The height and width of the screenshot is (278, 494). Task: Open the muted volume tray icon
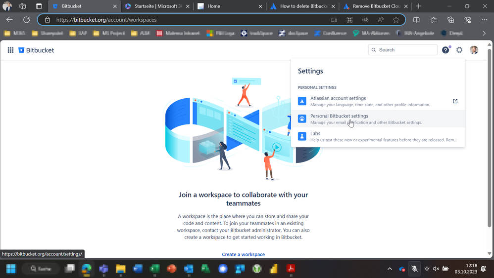point(436,269)
